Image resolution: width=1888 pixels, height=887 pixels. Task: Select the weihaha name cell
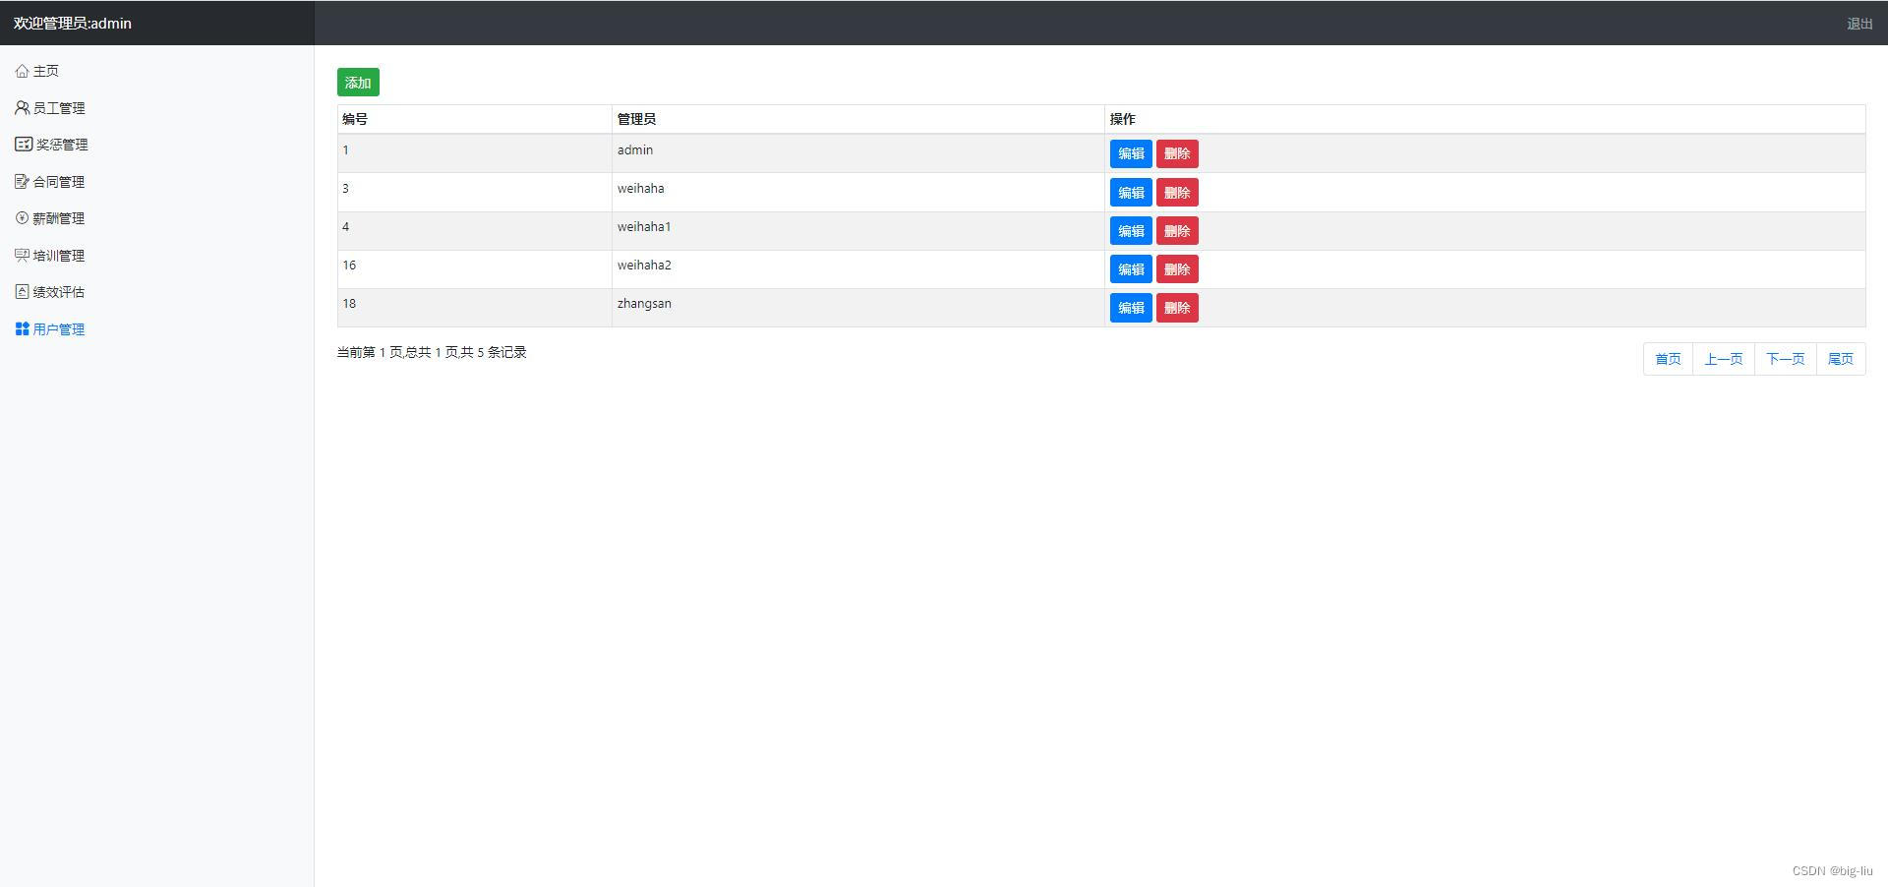tap(858, 193)
